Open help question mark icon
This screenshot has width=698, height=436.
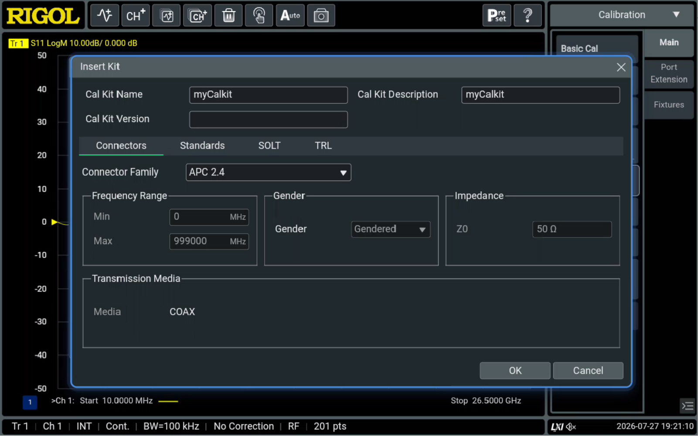point(528,16)
